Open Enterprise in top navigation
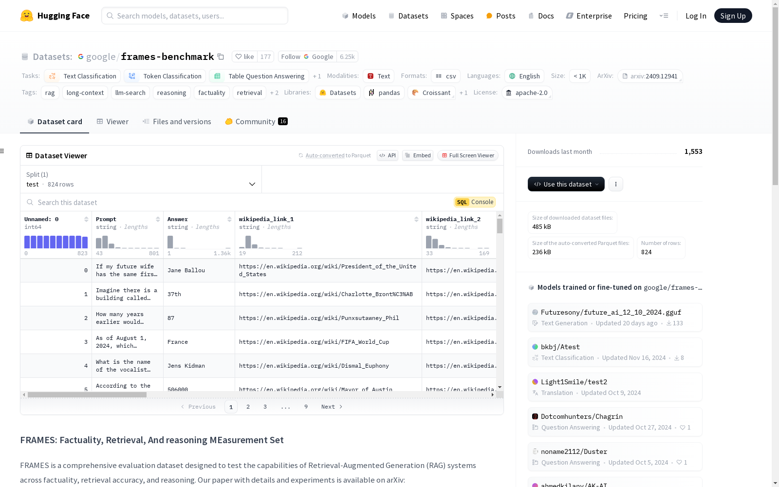This screenshot has width=779, height=487. point(589,16)
